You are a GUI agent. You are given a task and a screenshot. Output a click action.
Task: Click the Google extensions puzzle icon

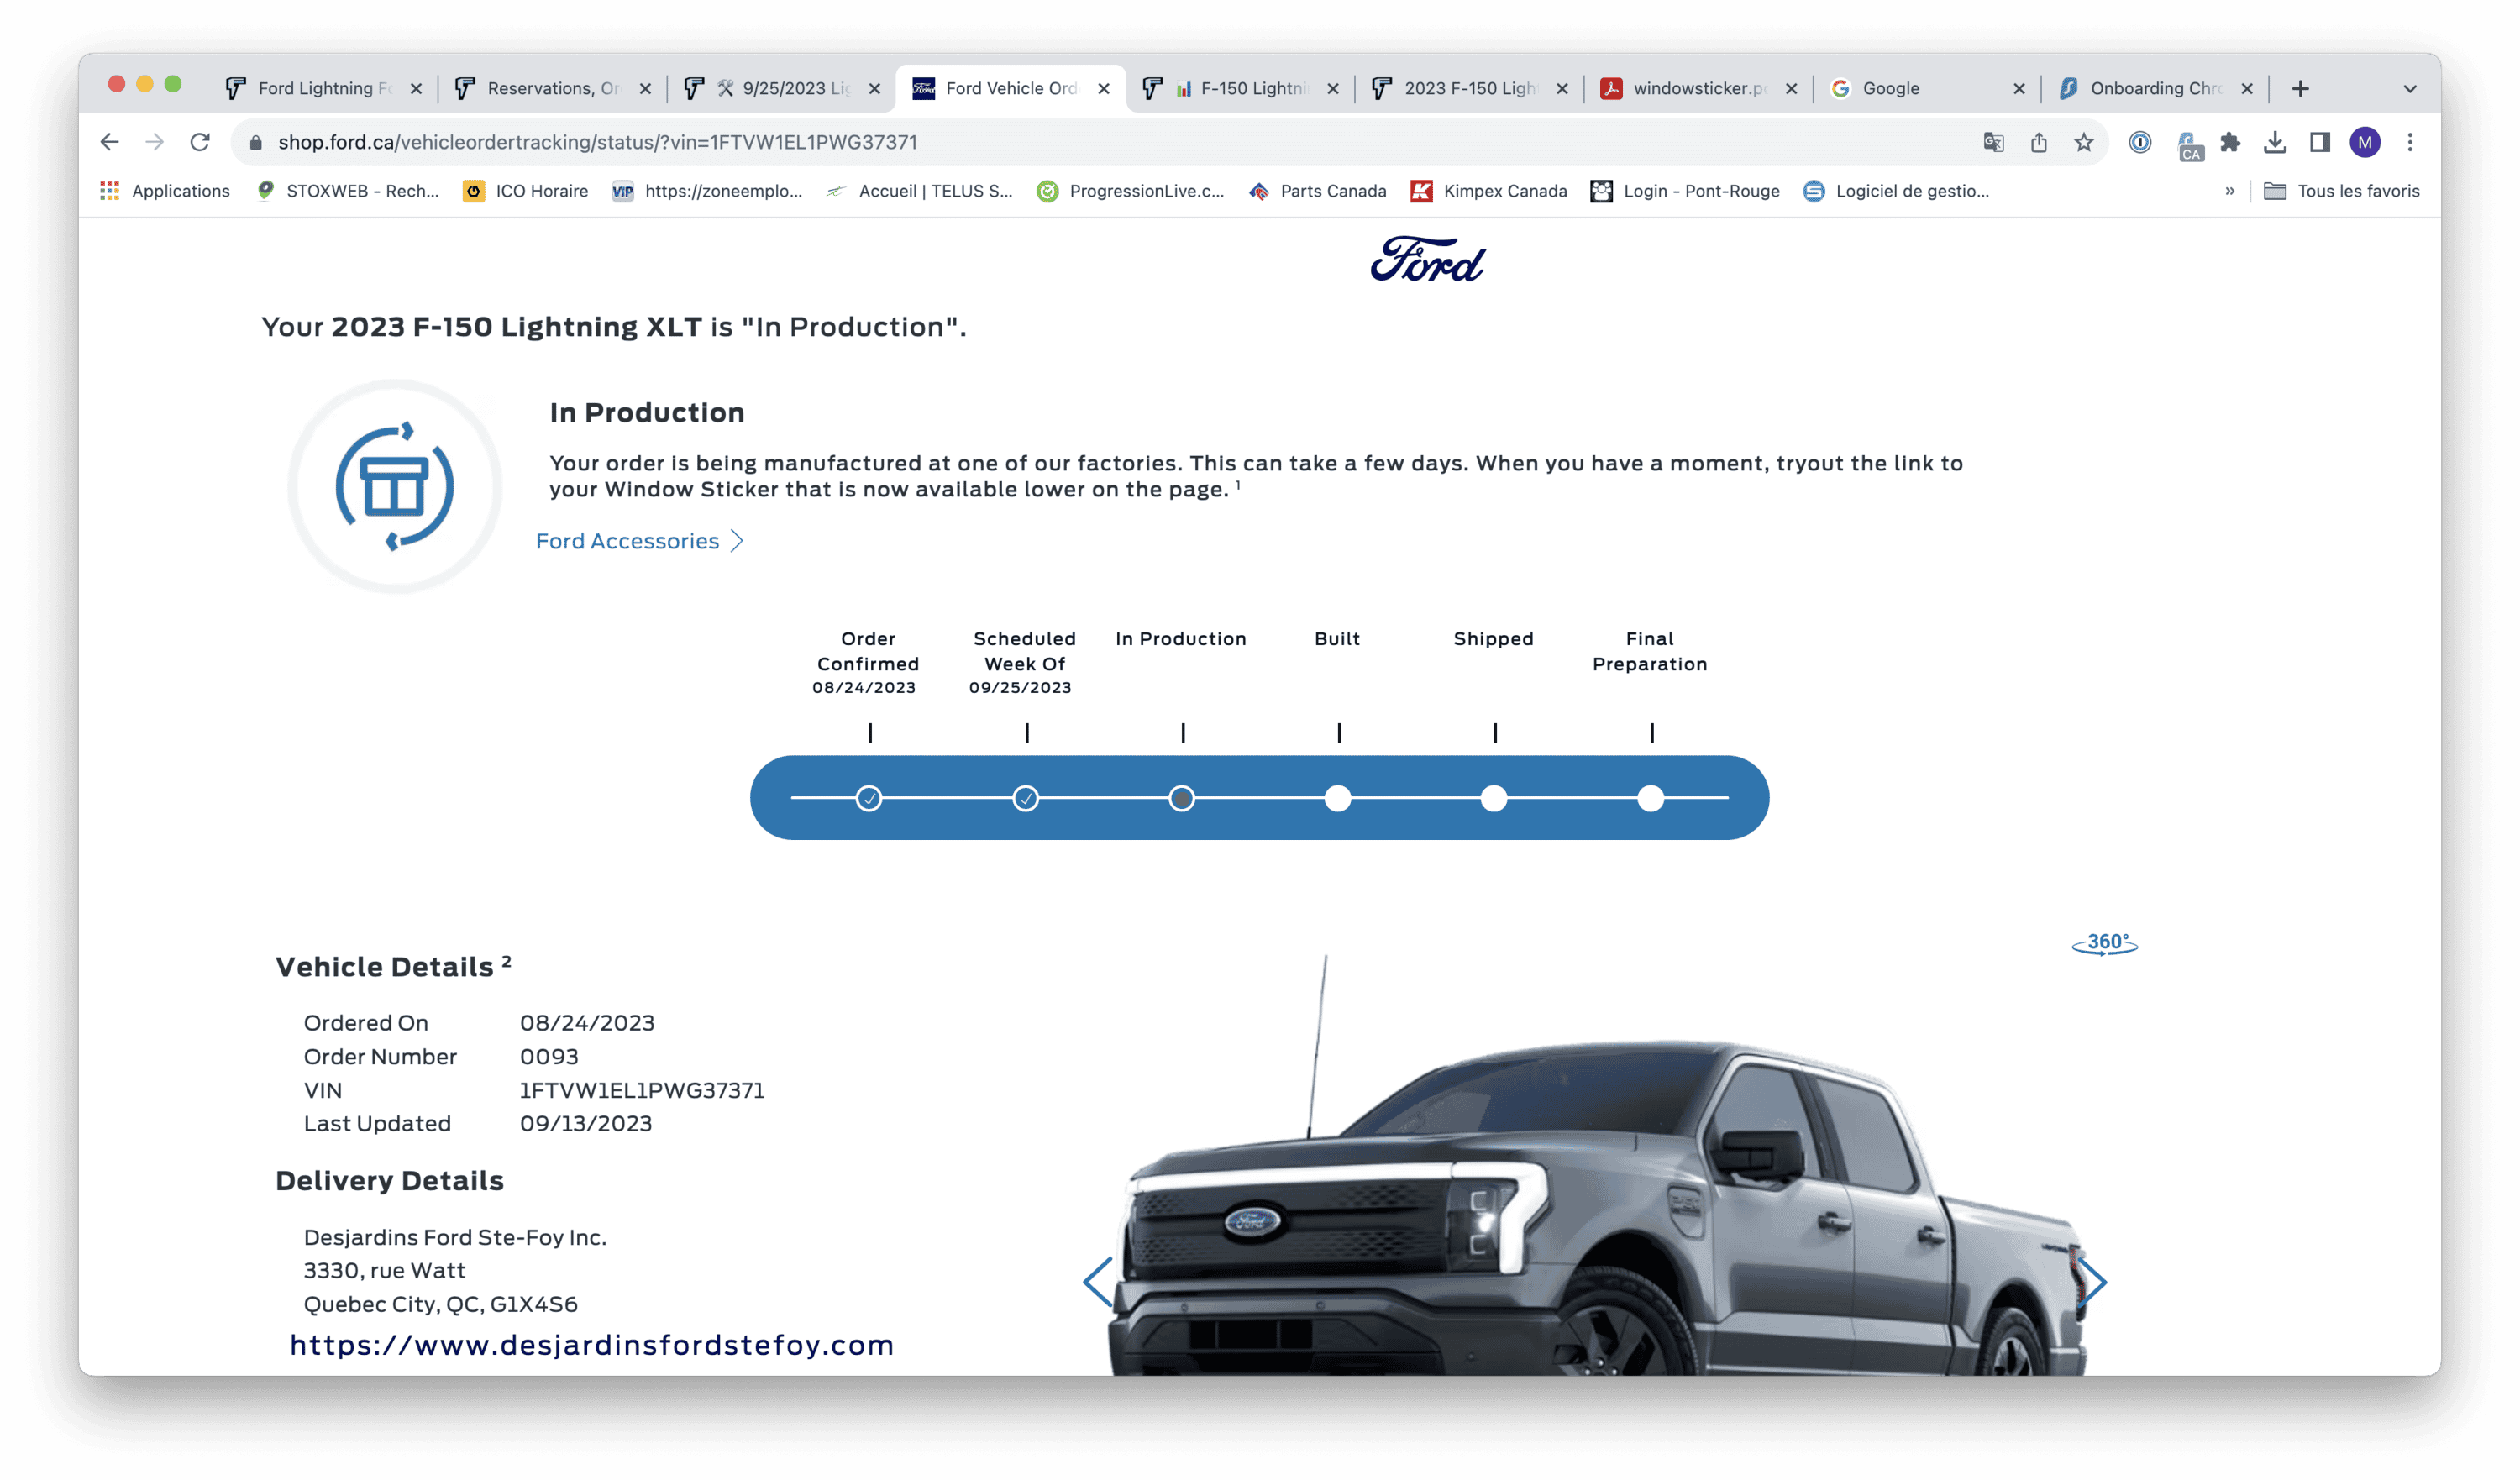click(2228, 143)
